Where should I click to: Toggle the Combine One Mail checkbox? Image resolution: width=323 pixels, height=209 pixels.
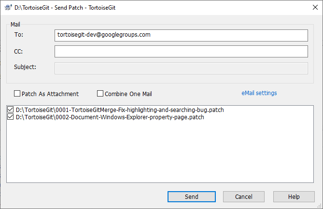pos(100,94)
